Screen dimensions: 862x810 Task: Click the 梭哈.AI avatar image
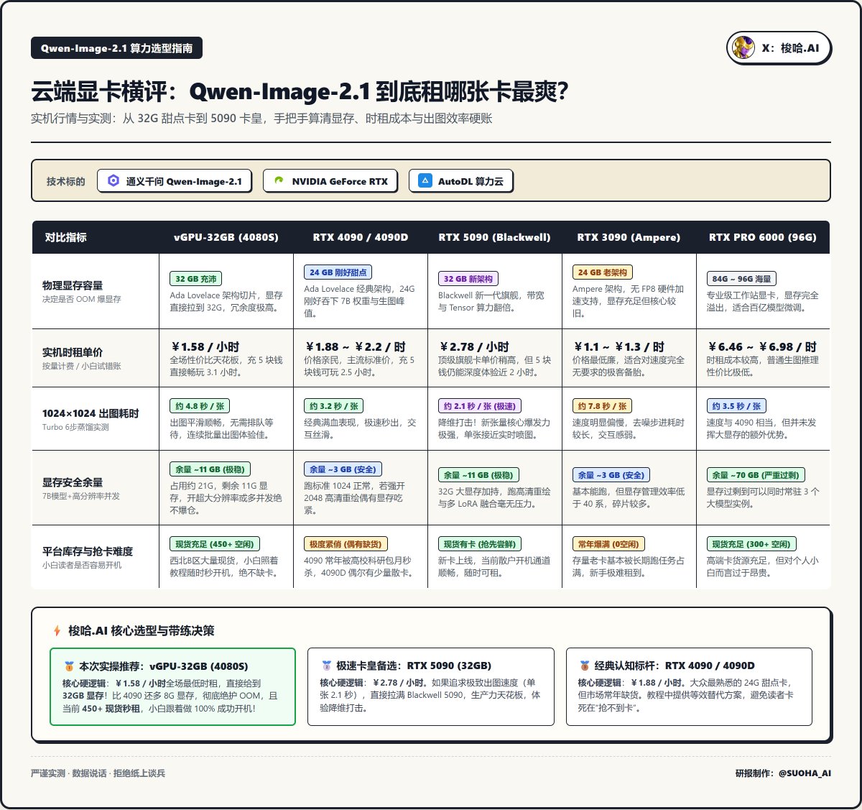(x=743, y=48)
